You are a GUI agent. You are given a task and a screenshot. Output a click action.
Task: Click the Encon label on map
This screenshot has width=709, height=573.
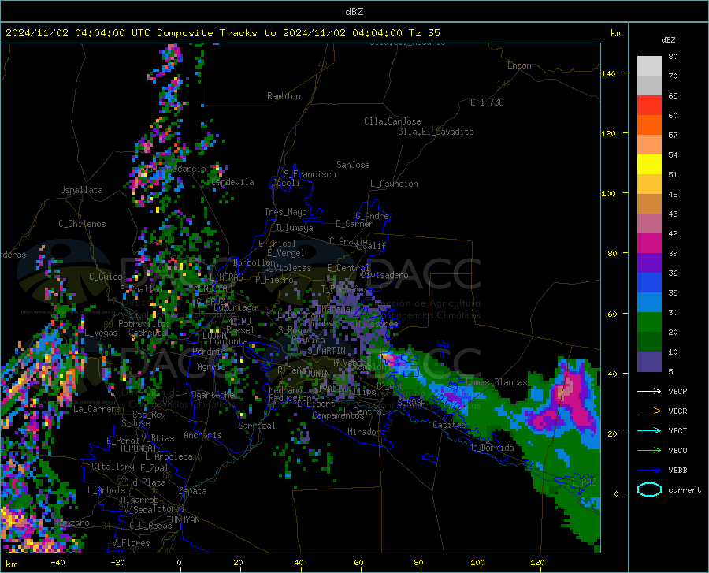(x=519, y=65)
